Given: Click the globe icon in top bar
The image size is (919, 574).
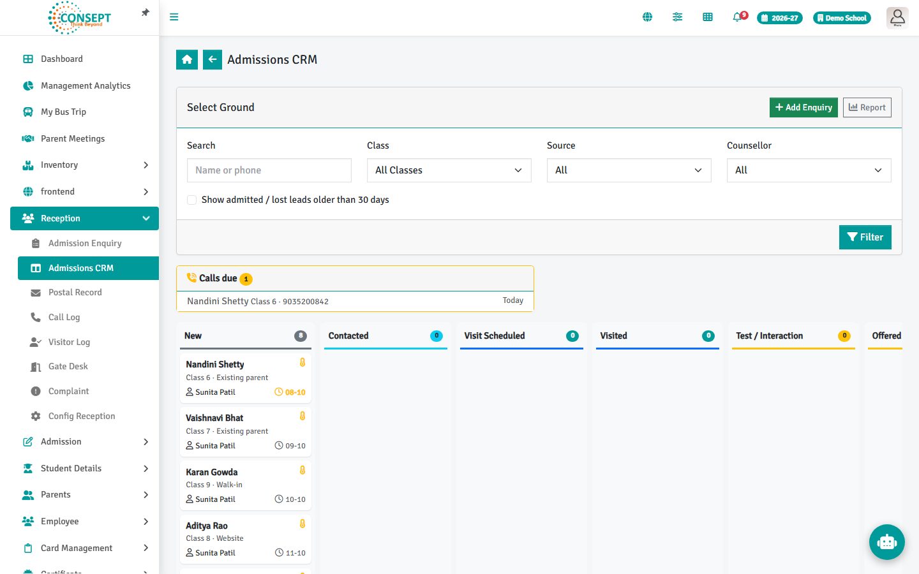Looking at the screenshot, I should [x=647, y=17].
